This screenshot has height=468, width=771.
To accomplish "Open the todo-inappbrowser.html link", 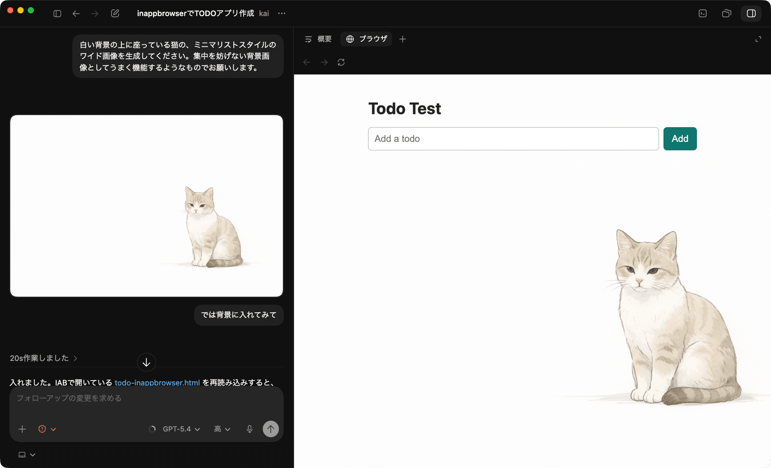I will 157,382.
